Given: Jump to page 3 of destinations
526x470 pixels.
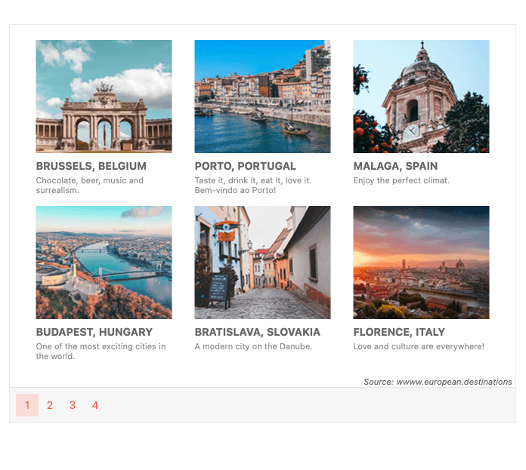Looking at the screenshot, I should 73,405.
